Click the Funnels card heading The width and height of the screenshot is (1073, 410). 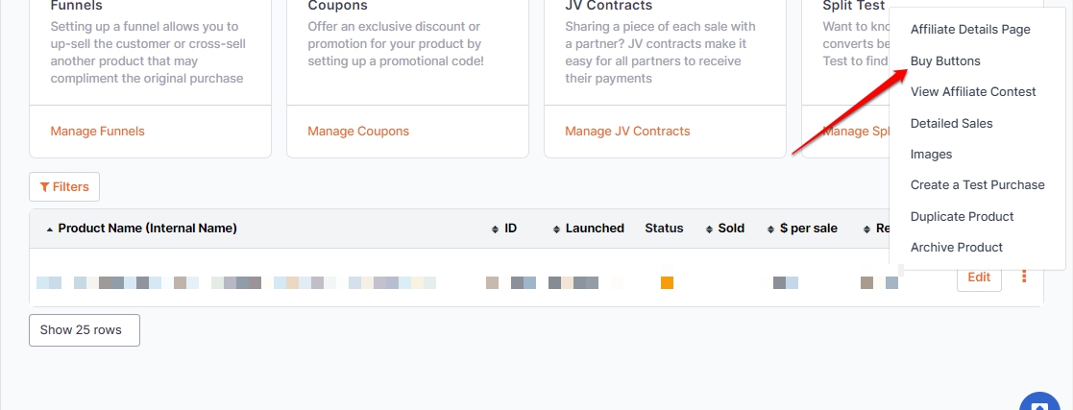click(76, 6)
